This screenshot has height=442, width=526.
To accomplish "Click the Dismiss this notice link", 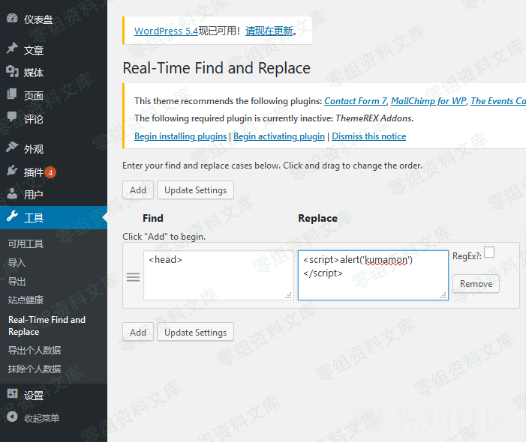I will [x=368, y=136].
